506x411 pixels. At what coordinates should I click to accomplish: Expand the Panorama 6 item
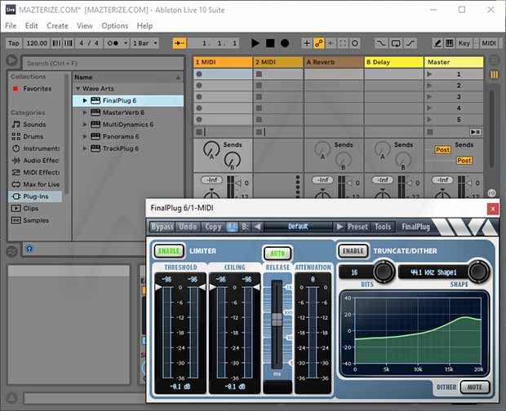click(x=85, y=136)
